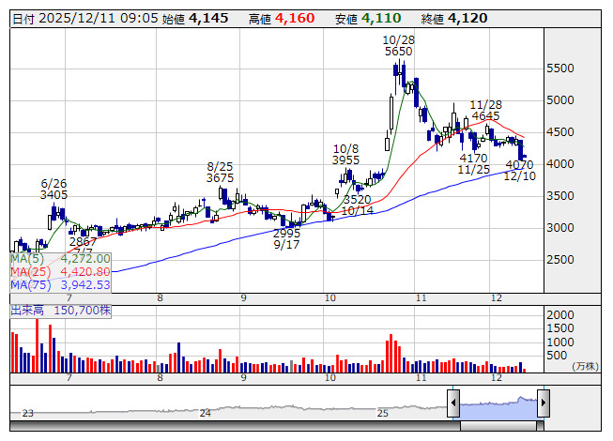Click year 24 marker in navigator strip

click(206, 413)
